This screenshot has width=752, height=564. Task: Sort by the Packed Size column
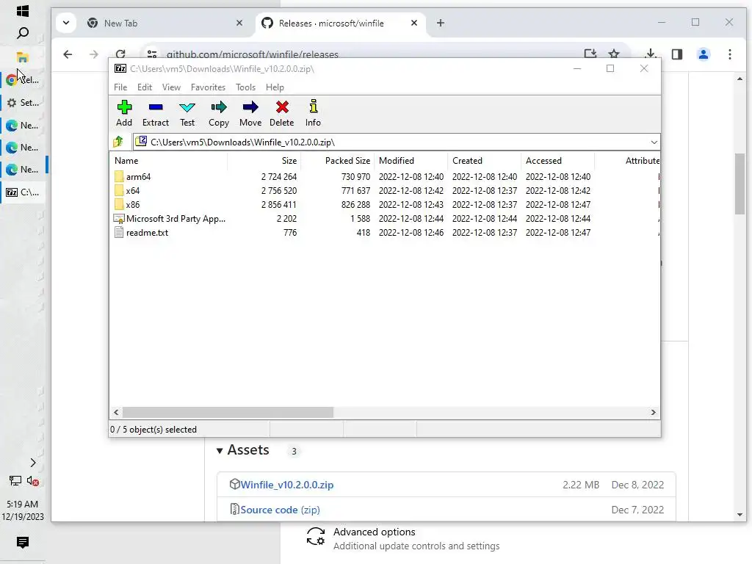[337, 161]
